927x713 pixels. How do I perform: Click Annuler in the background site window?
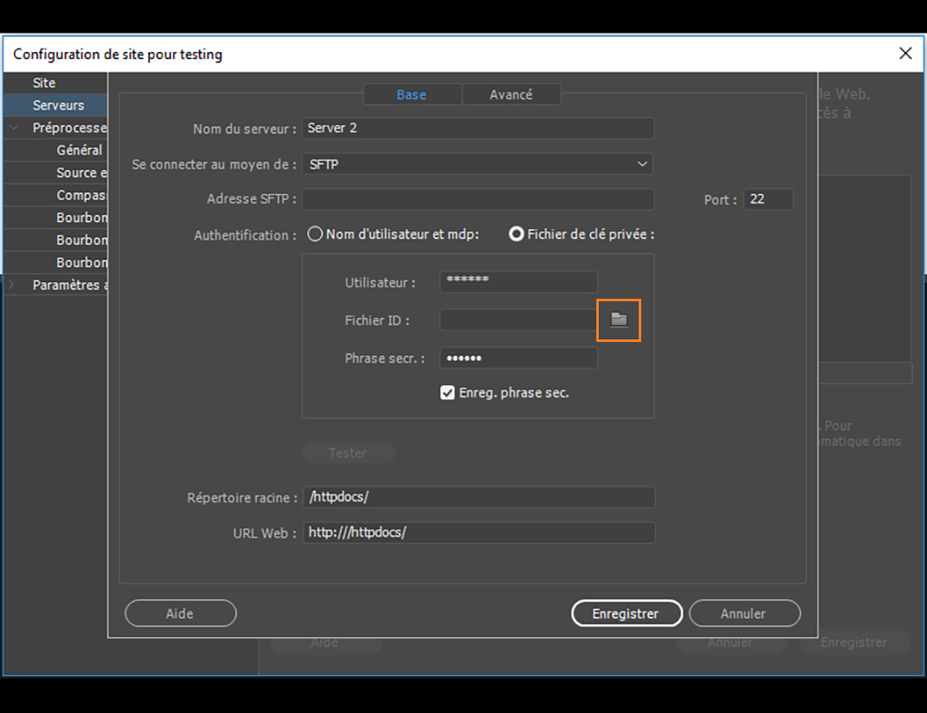pos(730,643)
